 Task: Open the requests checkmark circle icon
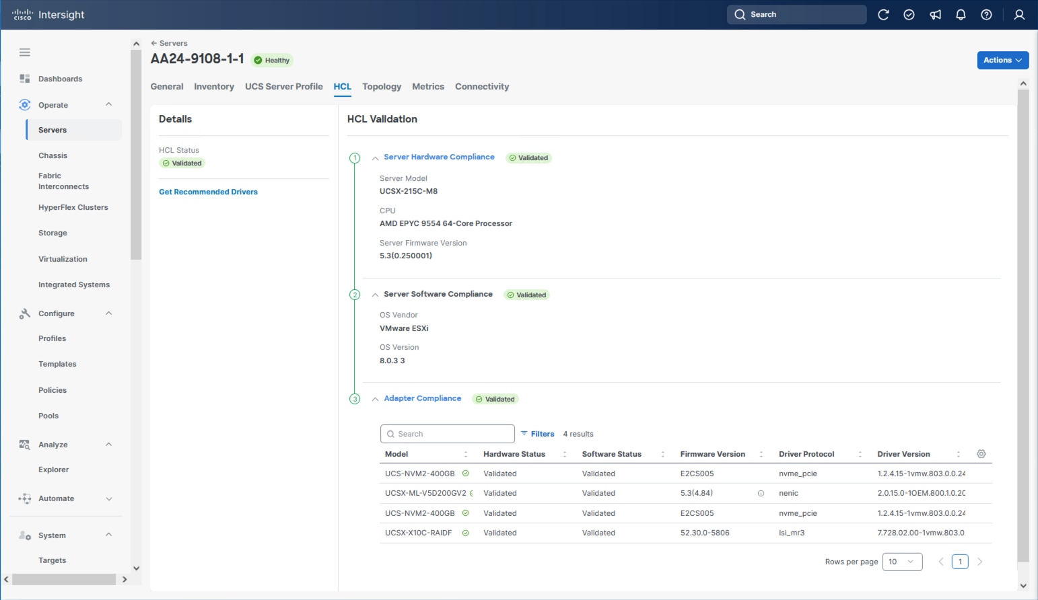(909, 15)
